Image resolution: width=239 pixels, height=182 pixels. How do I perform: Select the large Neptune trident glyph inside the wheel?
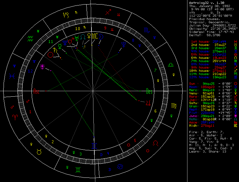pos(65,43)
